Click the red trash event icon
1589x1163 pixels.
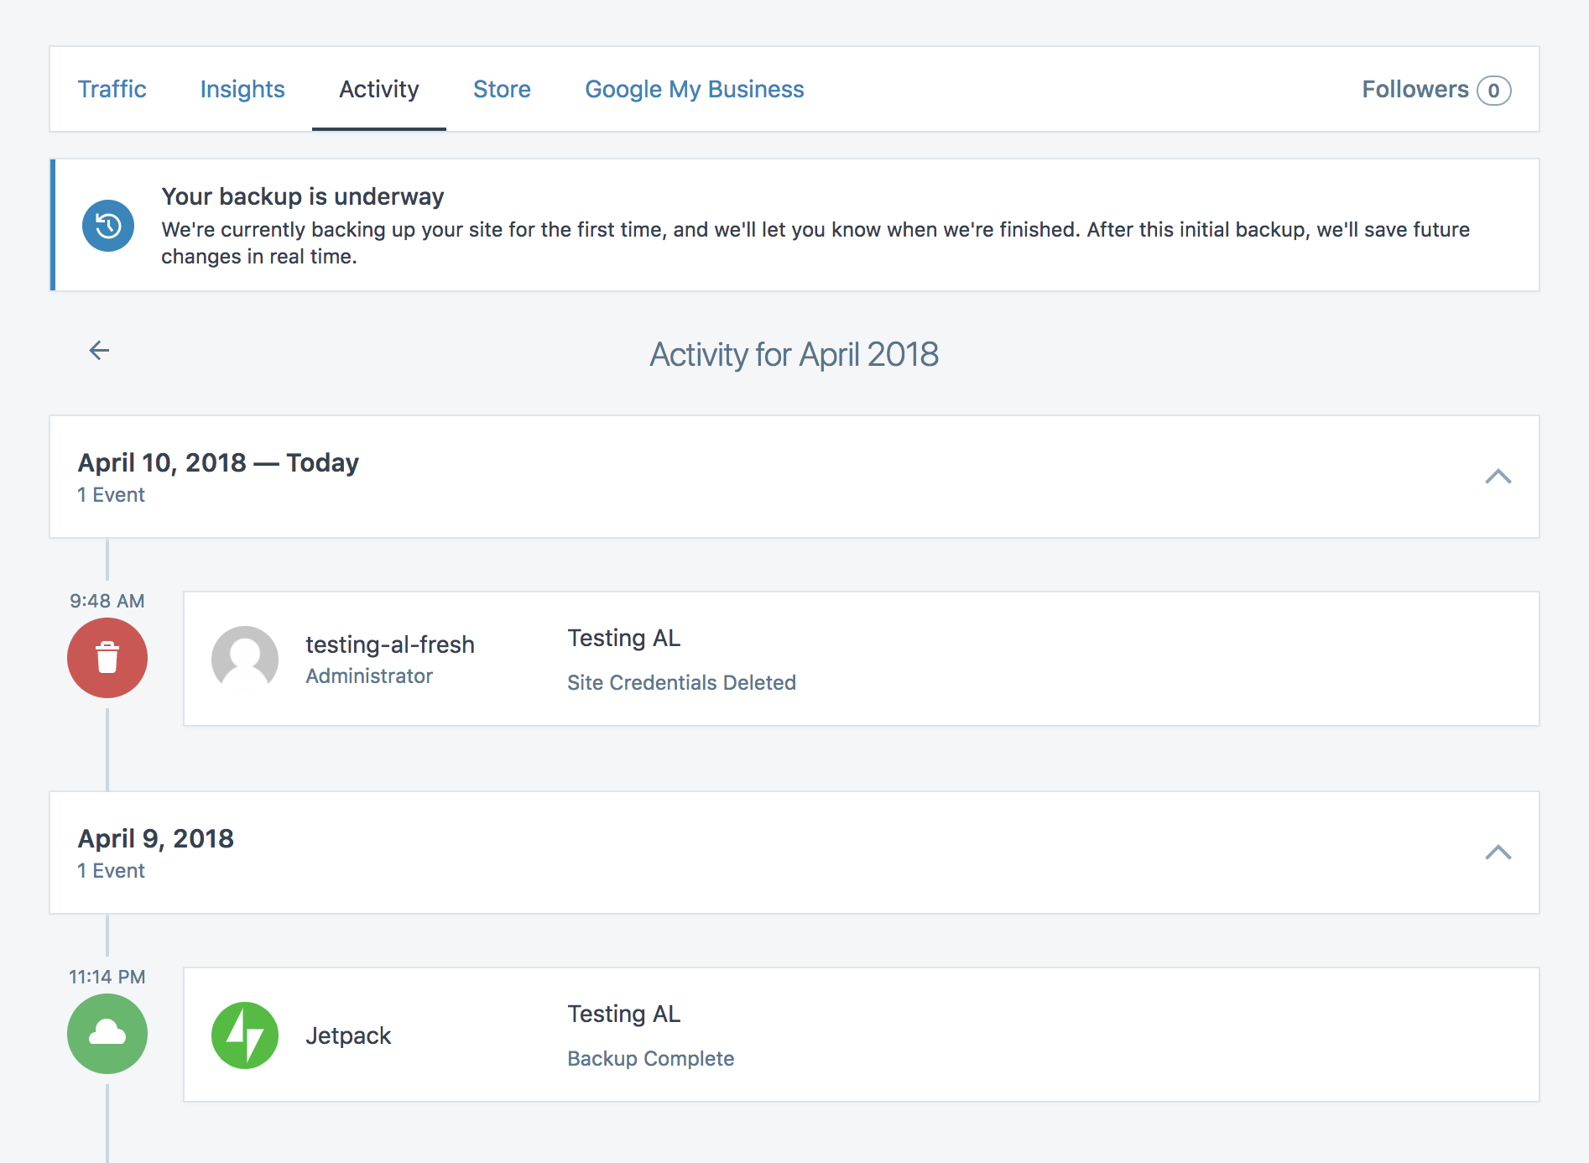[107, 658]
